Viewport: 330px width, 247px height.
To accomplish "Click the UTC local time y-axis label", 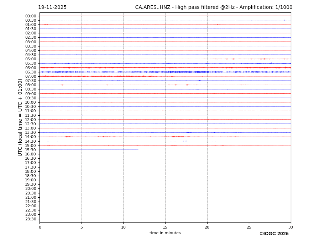I will tap(20, 117).
